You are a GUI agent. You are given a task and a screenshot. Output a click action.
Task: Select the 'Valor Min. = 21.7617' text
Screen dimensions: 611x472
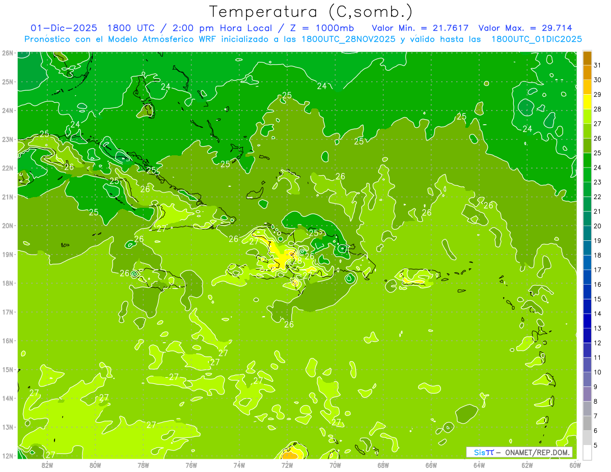(x=420, y=28)
